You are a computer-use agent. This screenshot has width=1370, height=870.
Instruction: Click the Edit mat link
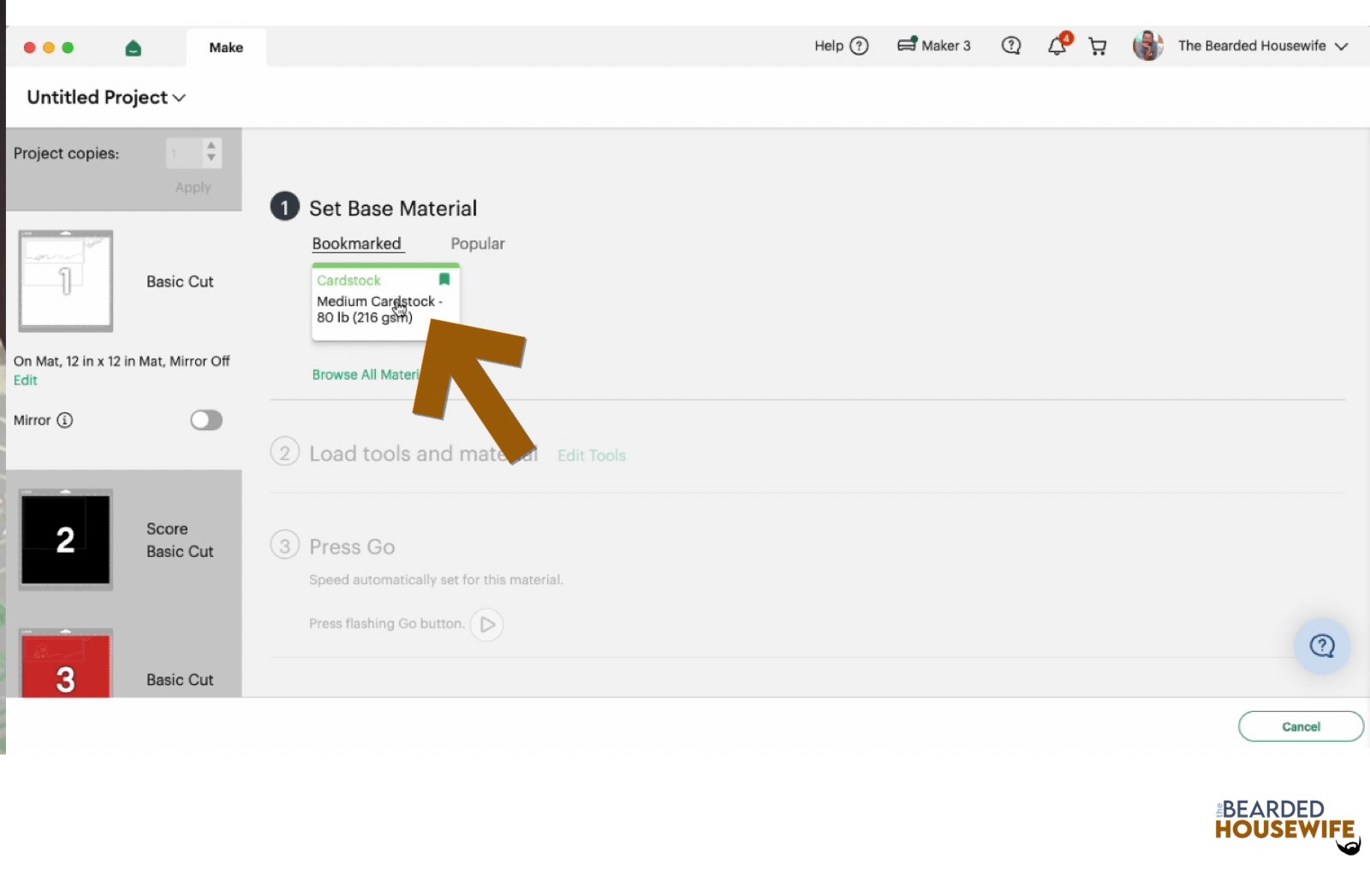pyautogui.click(x=26, y=381)
